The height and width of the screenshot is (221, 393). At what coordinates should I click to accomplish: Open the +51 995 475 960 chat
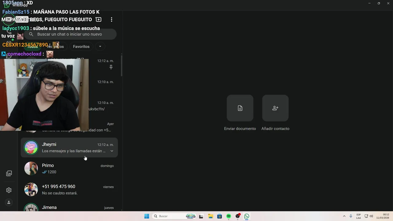click(69, 189)
